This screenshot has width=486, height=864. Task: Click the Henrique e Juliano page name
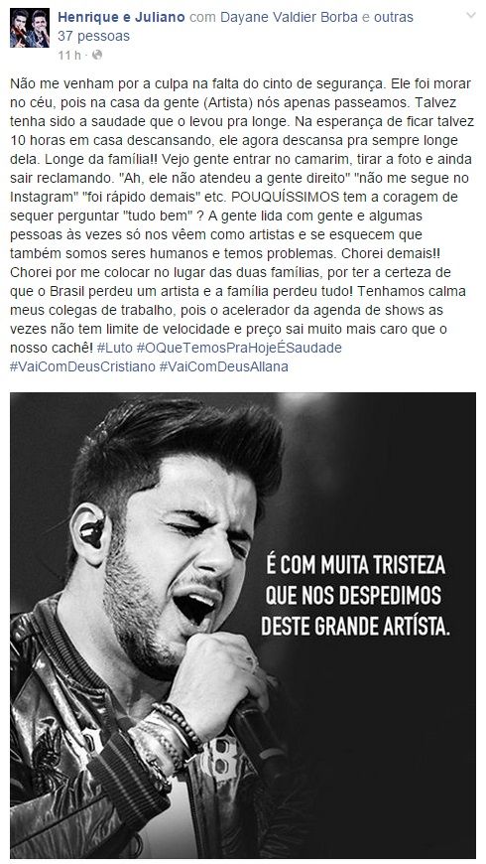click(121, 17)
